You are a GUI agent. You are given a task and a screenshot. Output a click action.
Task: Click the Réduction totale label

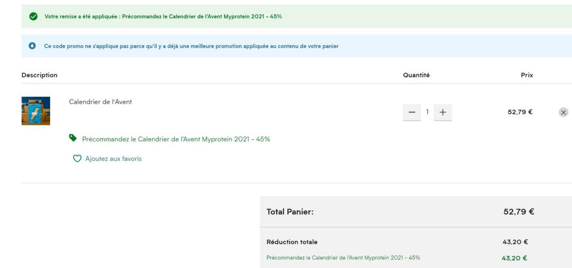pyautogui.click(x=292, y=242)
